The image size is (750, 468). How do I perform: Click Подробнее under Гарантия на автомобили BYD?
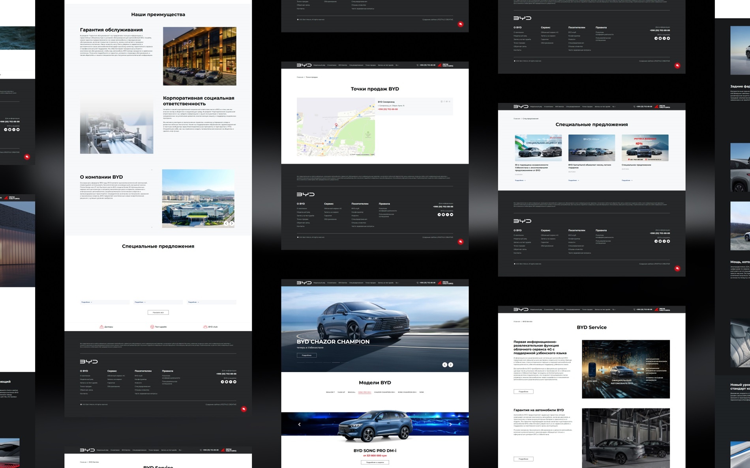(x=523, y=459)
